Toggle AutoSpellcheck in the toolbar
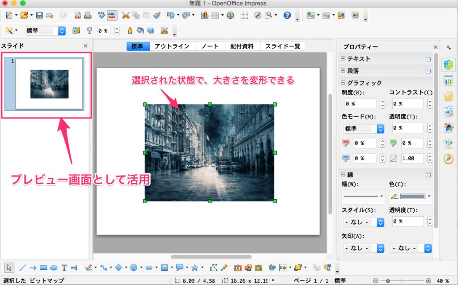 point(112,15)
